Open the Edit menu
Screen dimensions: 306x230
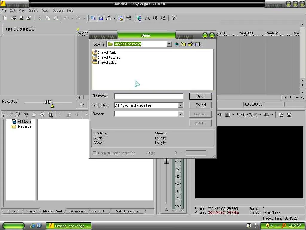coord(13,10)
